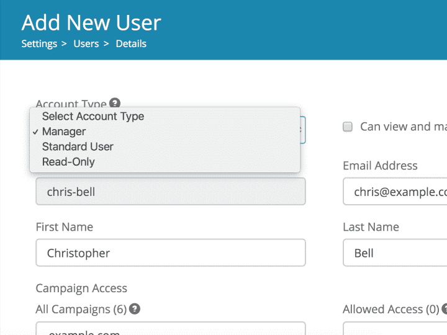
Task: Click the Account Type help icon
Action: point(114,104)
